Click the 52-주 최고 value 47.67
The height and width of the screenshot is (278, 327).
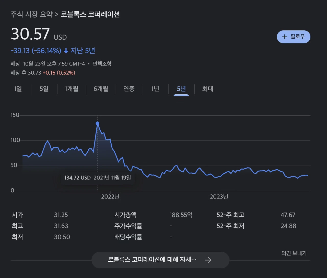[288, 215]
